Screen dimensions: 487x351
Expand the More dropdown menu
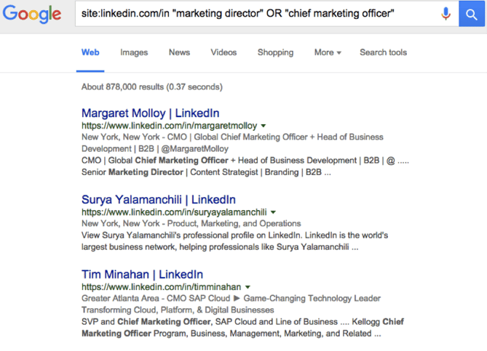pyautogui.click(x=328, y=52)
